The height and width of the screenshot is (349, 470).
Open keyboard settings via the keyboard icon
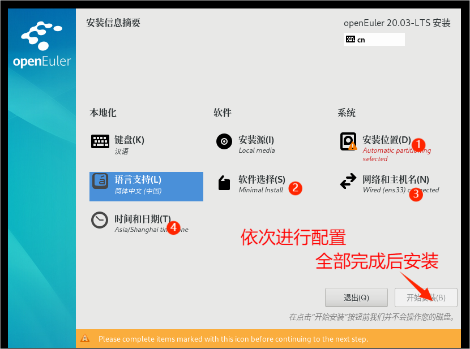pyautogui.click(x=100, y=141)
